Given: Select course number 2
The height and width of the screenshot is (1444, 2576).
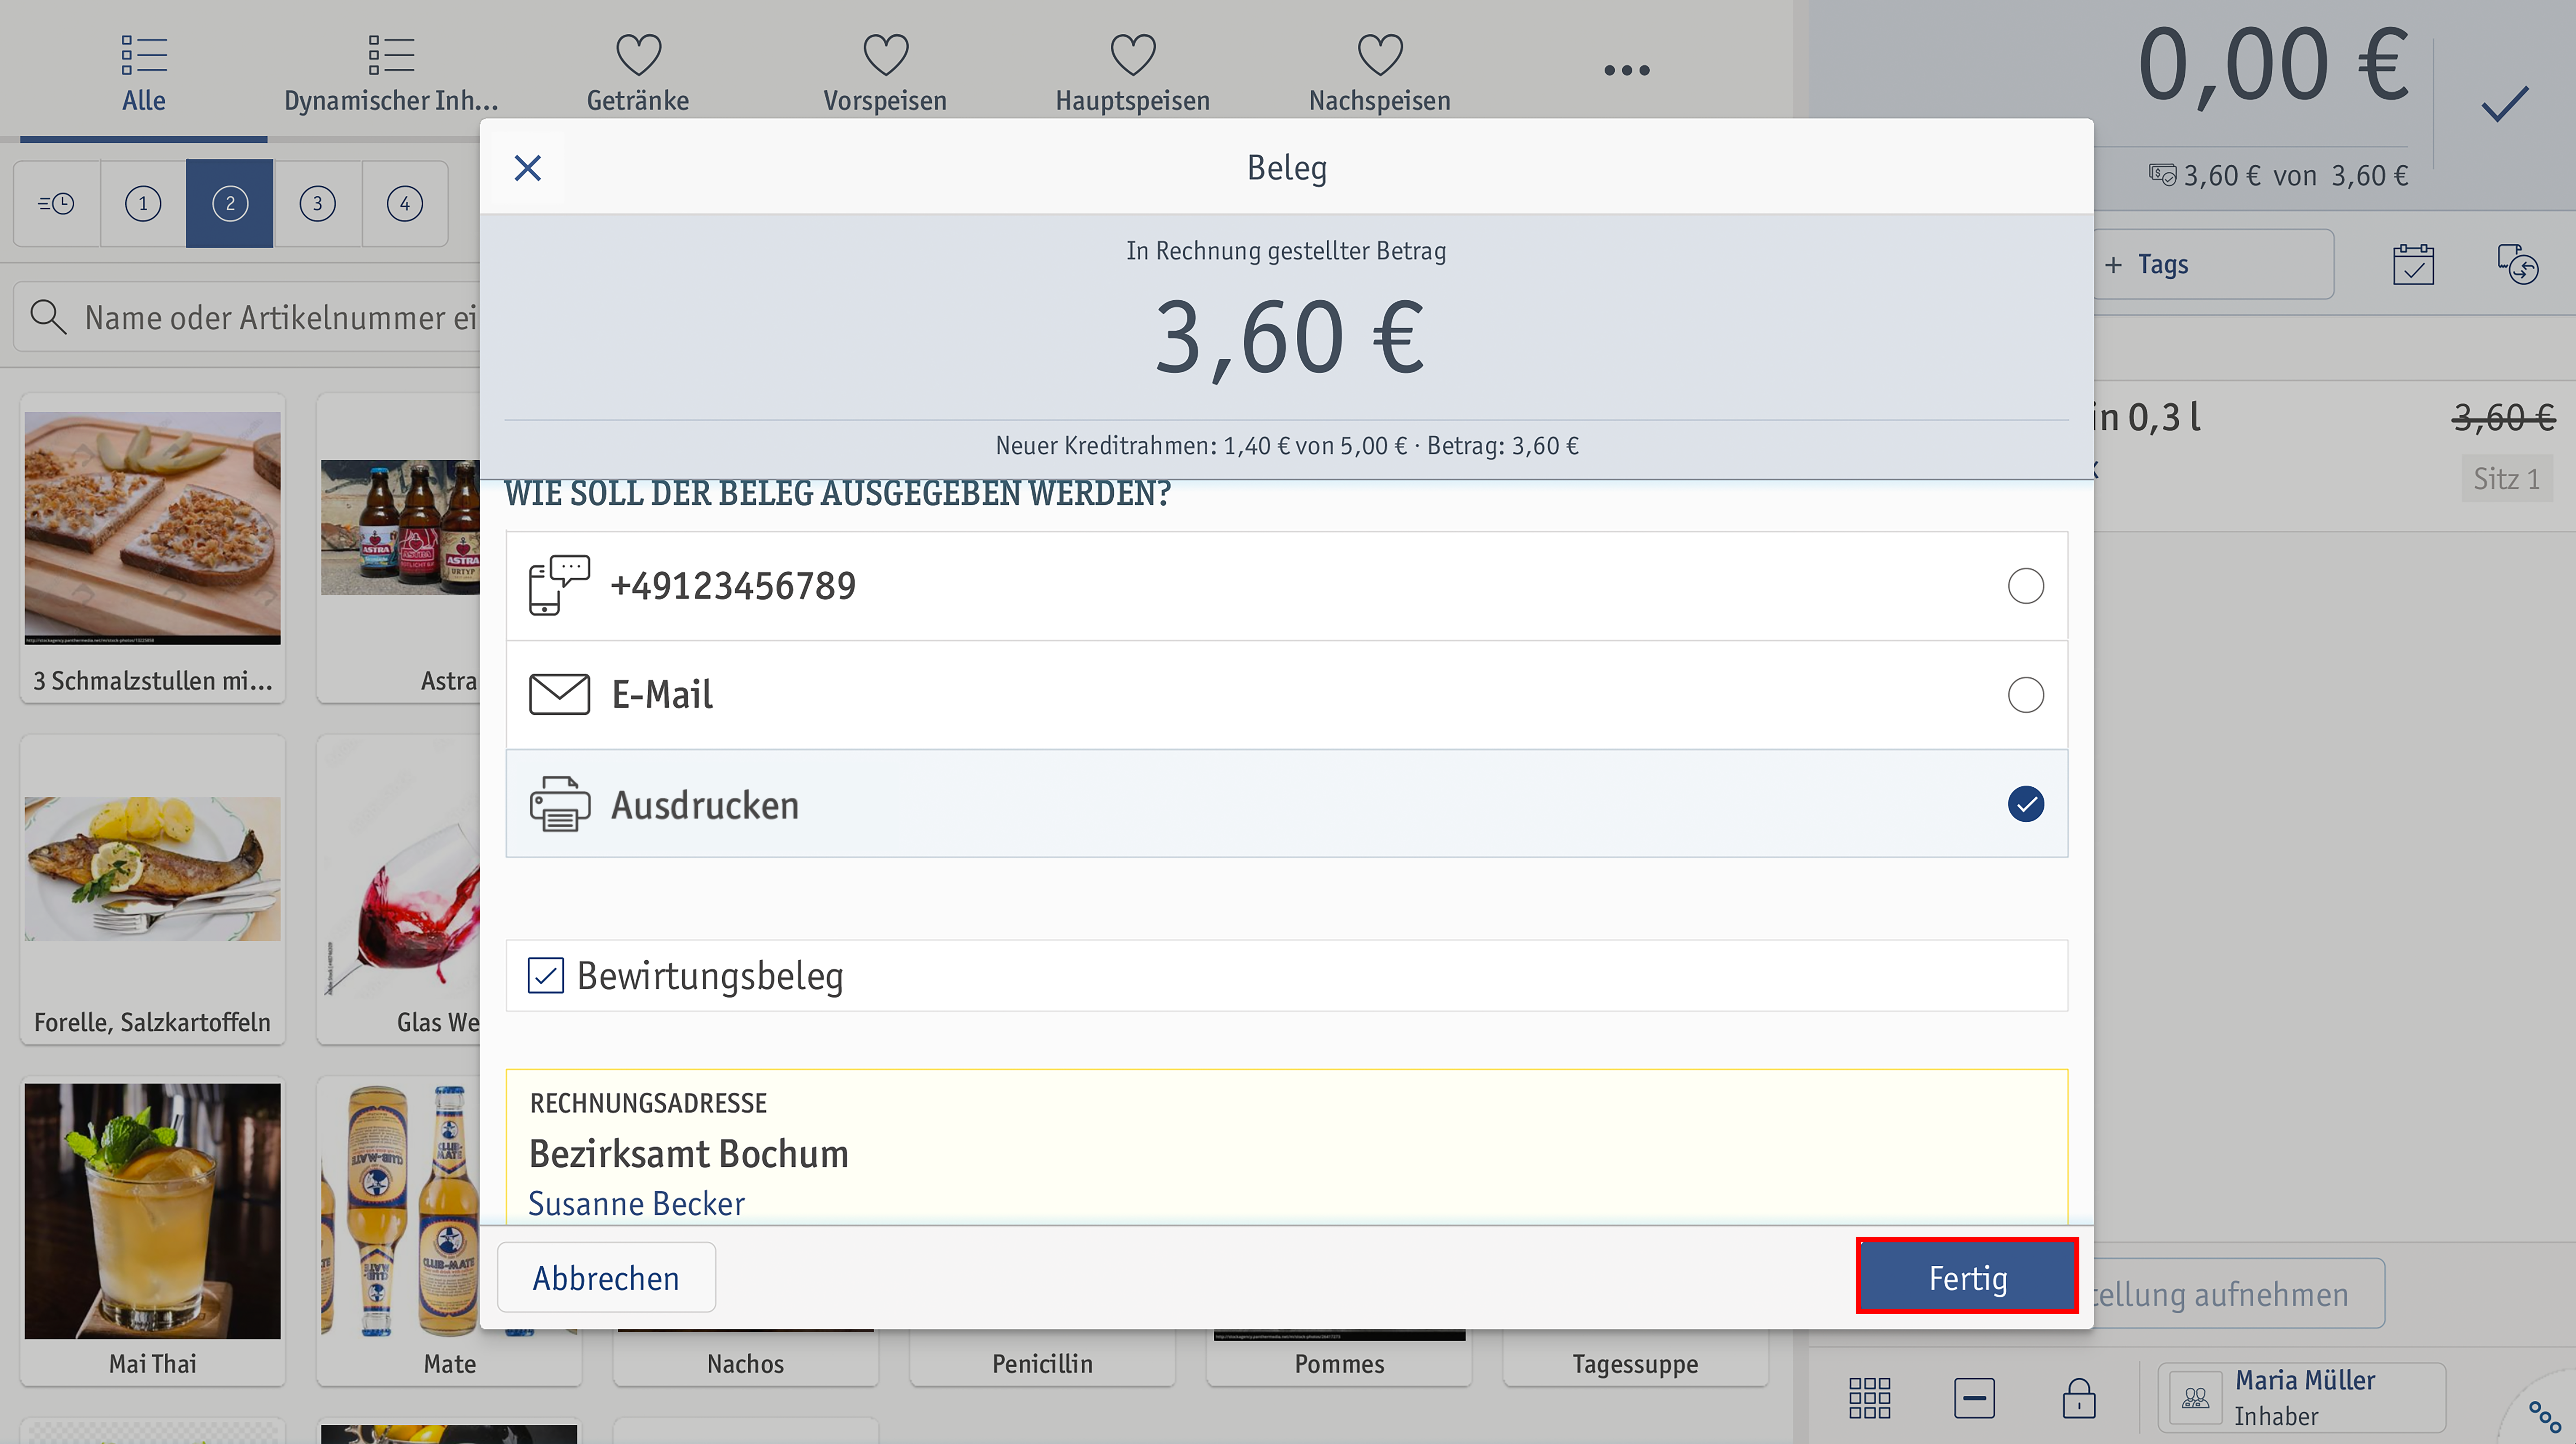Looking at the screenshot, I should tap(230, 204).
